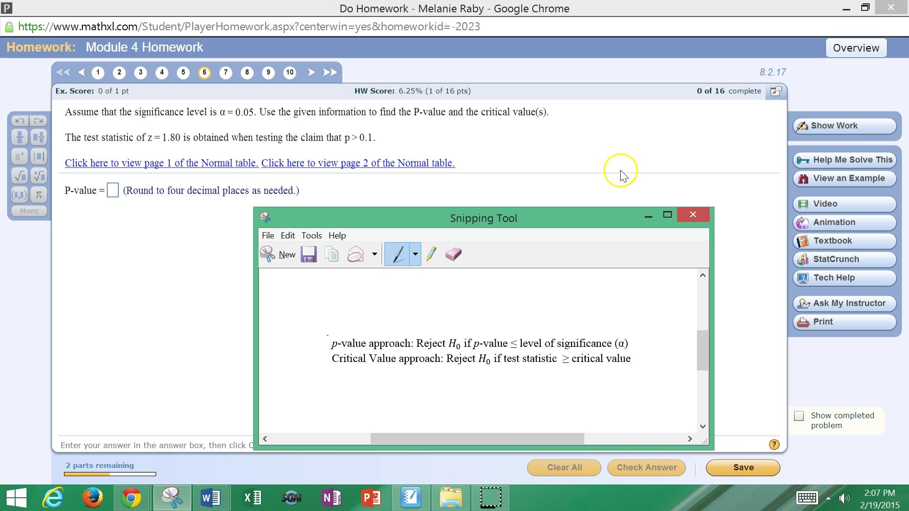The height and width of the screenshot is (511, 909).
Task: Open the pen options dropdown arrow
Action: pos(415,254)
